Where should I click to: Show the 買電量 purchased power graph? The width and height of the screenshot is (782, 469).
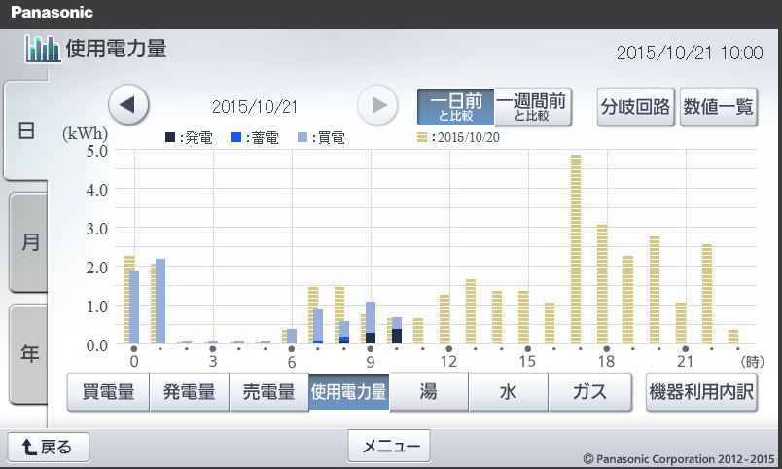(x=108, y=393)
